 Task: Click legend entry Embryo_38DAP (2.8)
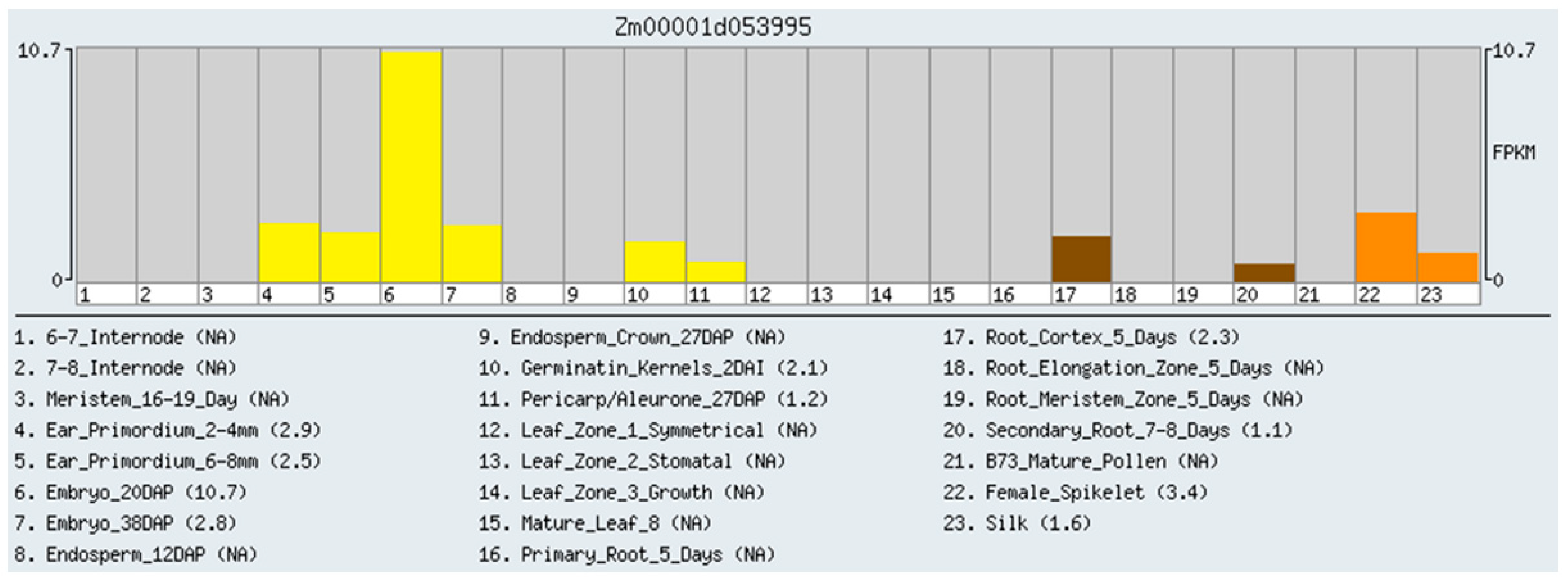(125, 523)
